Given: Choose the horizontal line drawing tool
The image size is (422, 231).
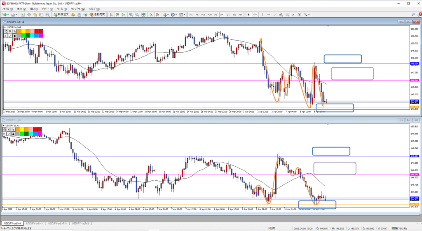Looking at the screenshot, I should point(268,14).
